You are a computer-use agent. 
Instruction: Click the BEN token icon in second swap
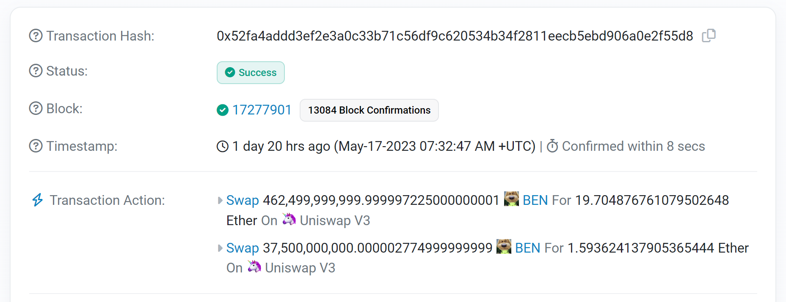tap(504, 247)
